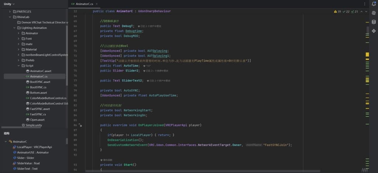Expand the PARTICLES folder chevron
Screen dimensions: 378x173
tap(10, 11)
